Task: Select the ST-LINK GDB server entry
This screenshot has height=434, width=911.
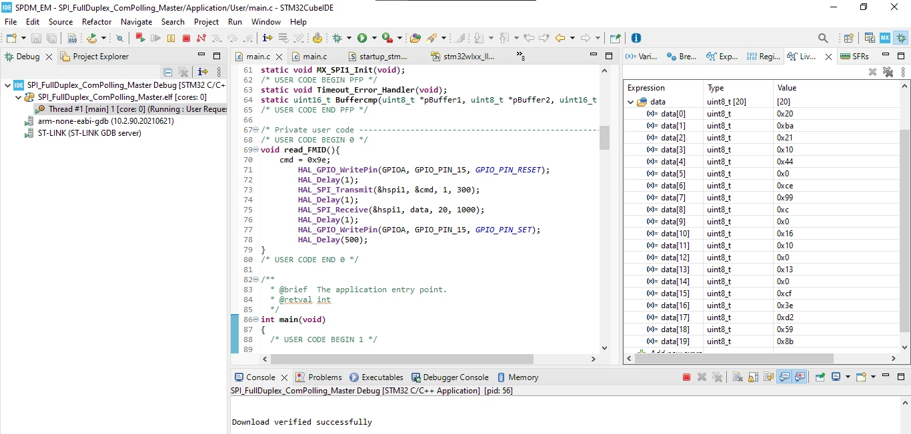Action: [89, 133]
